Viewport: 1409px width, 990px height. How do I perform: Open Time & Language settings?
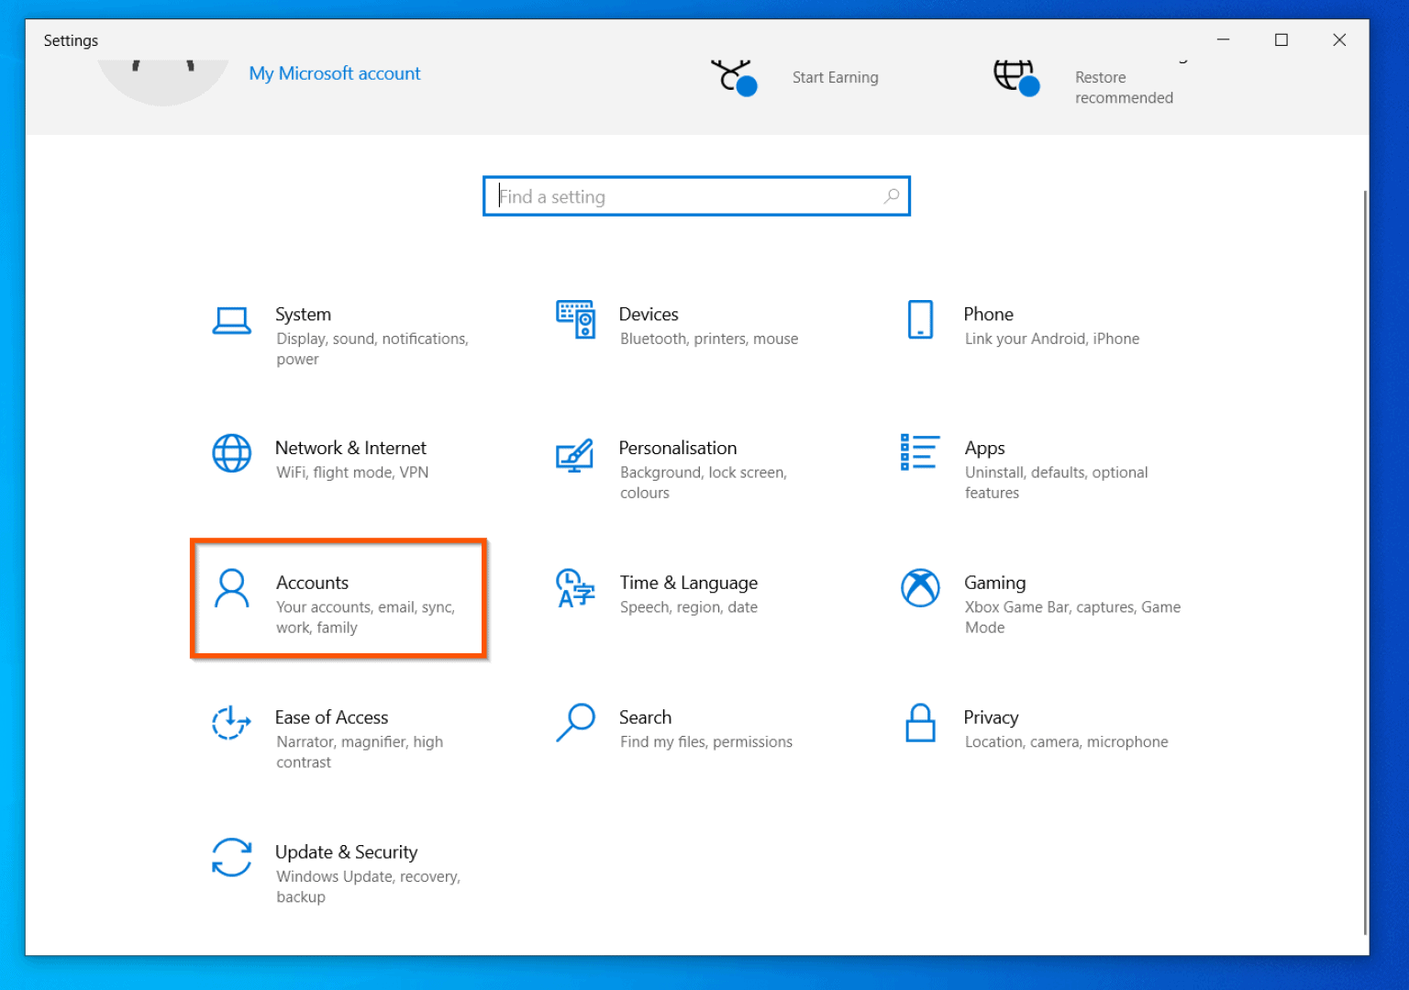tap(688, 592)
